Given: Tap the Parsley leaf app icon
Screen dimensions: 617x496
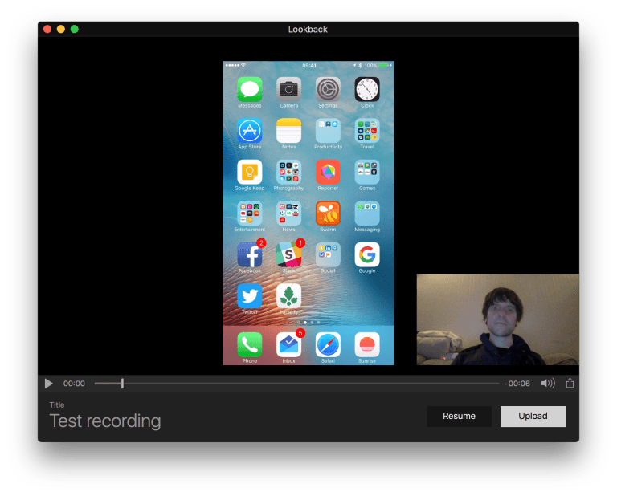Looking at the screenshot, I should click(289, 296).
